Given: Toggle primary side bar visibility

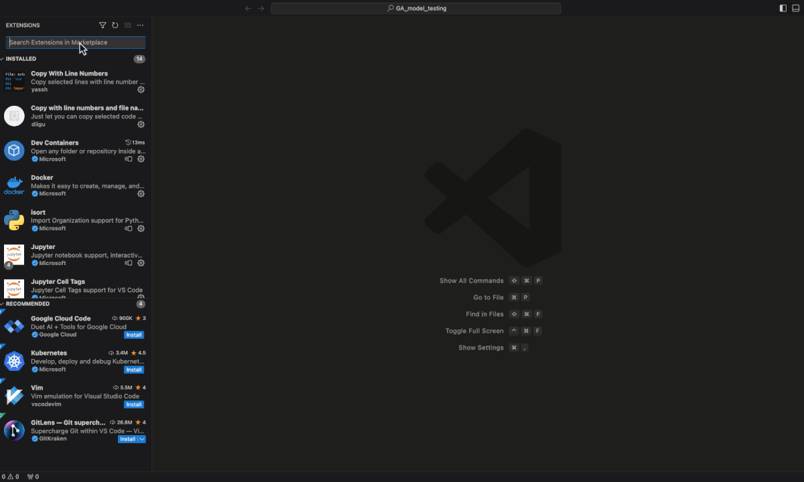Looking at the screenshot, I should [783, 9].
